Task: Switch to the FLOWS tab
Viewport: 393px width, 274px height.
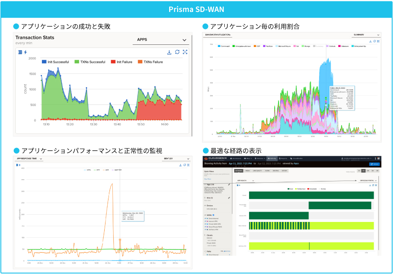Action: click(267, 171)
